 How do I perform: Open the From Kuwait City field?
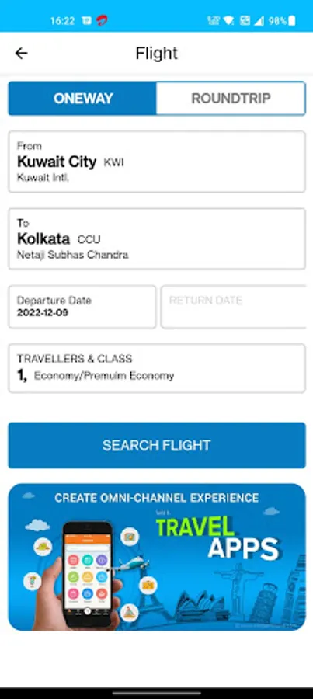[x=157, y=162]
